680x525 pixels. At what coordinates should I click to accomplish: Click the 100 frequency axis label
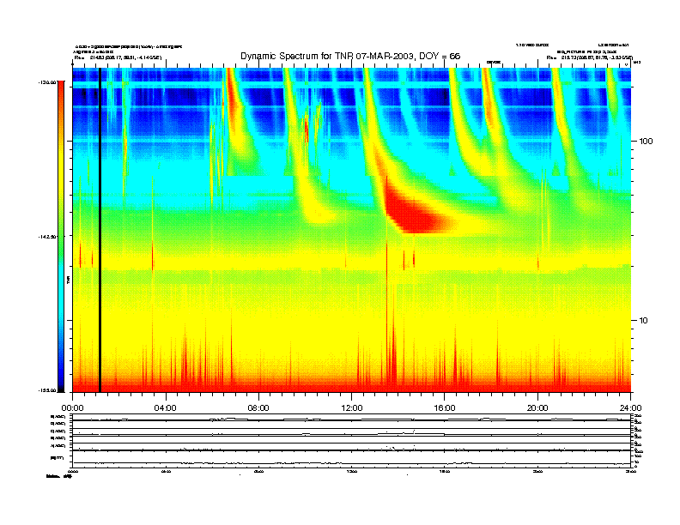pos(646,142)
